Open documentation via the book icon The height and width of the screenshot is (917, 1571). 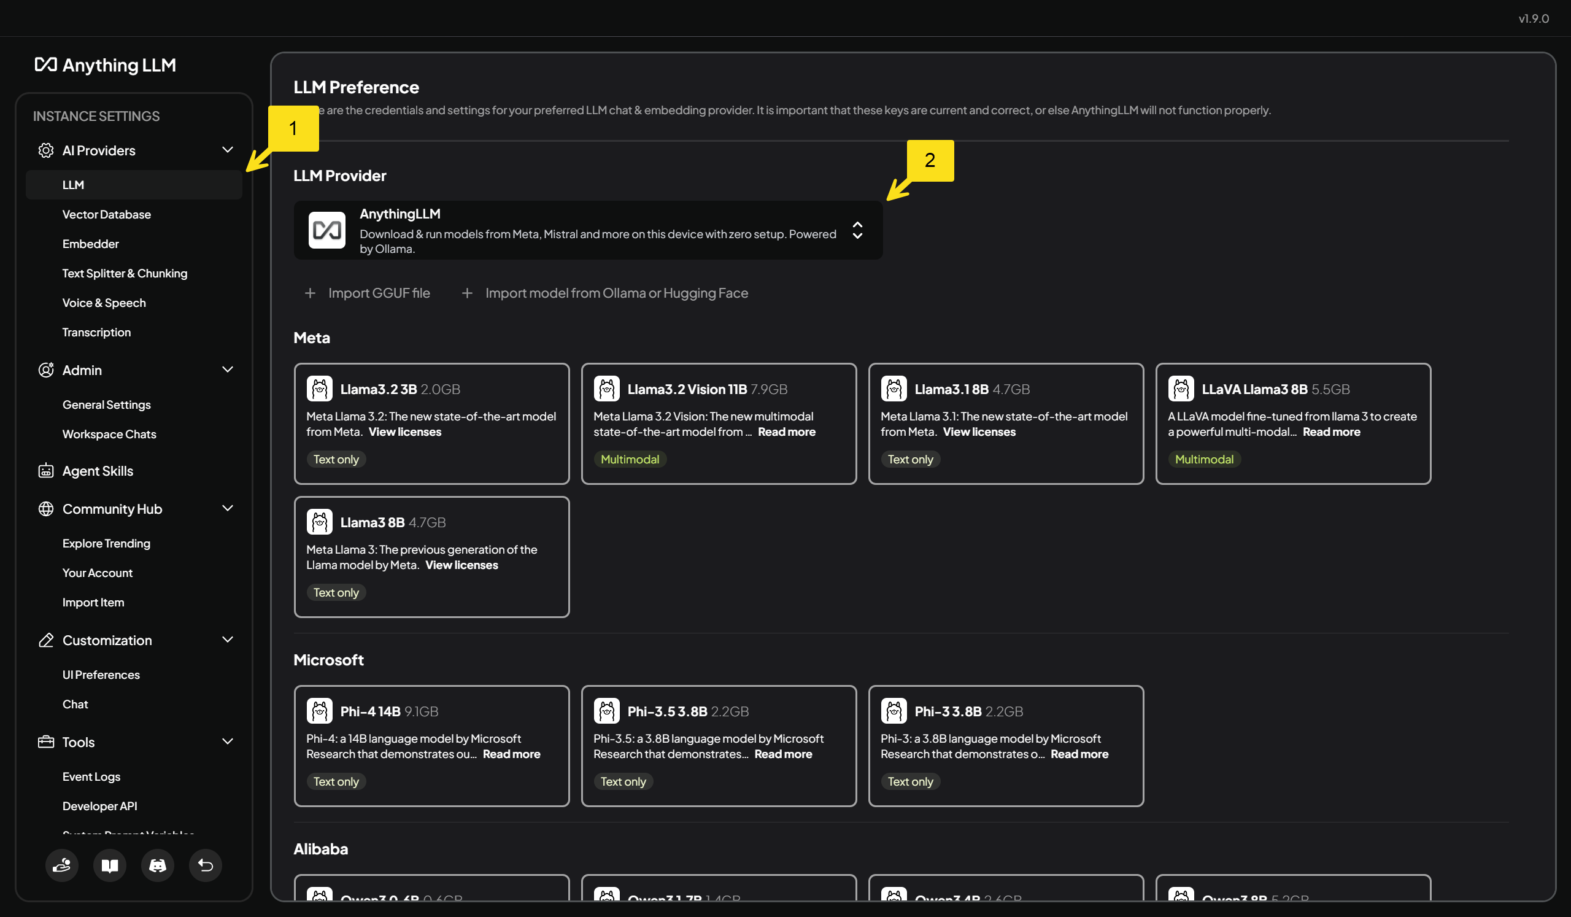[x=110, y=865]
